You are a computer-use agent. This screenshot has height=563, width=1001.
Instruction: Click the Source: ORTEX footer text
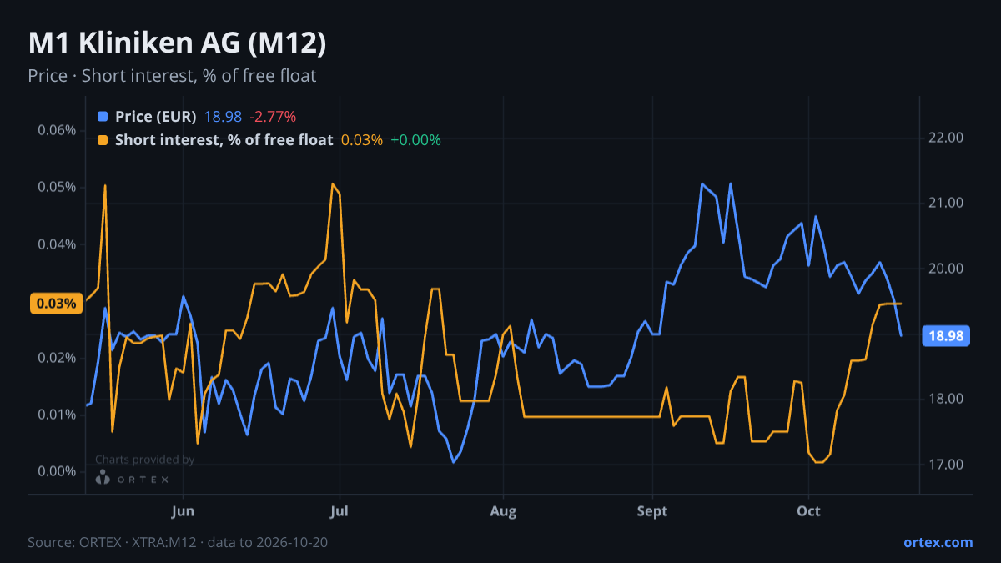click(x=178, y=542)
